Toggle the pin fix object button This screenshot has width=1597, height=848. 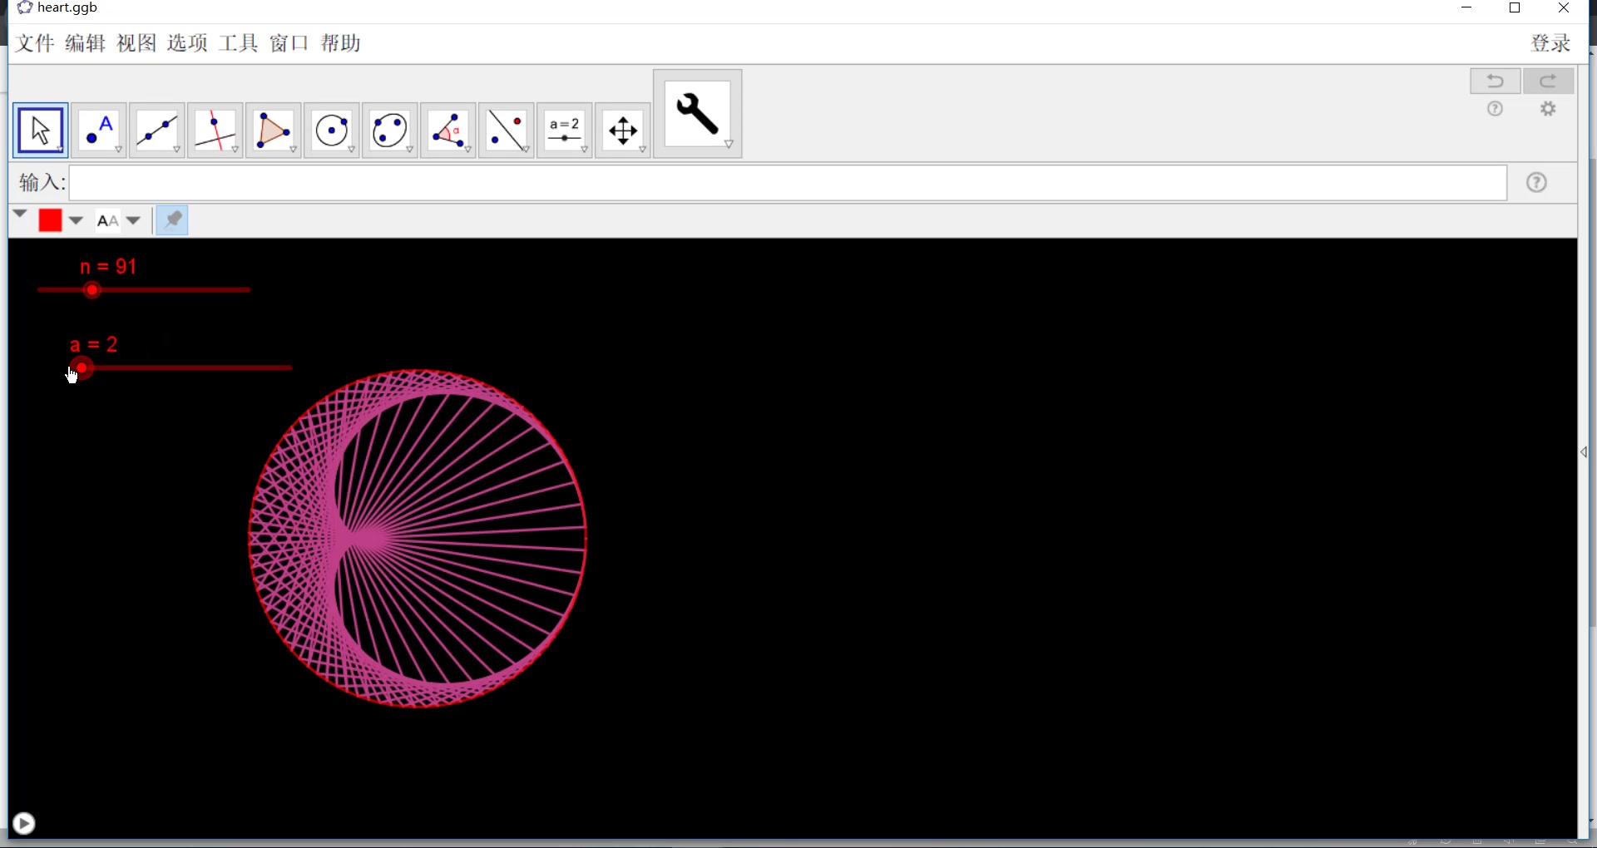[172, 220]
